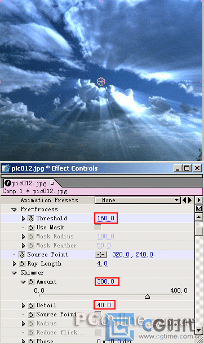Click the Animation Presets label

coord(50,201)
